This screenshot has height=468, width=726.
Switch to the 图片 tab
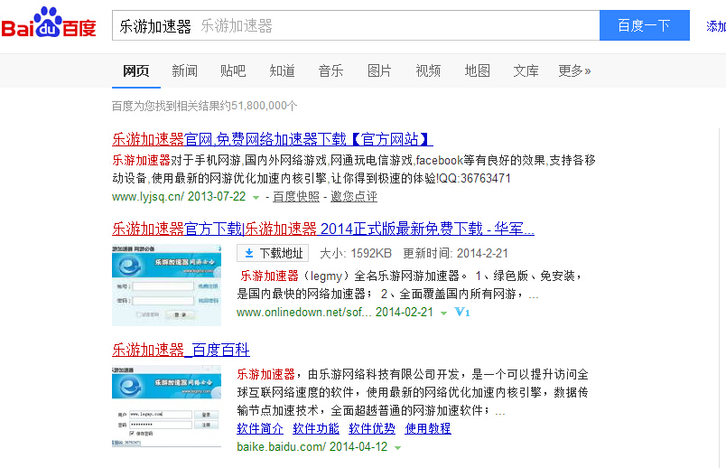coord(379,70)
